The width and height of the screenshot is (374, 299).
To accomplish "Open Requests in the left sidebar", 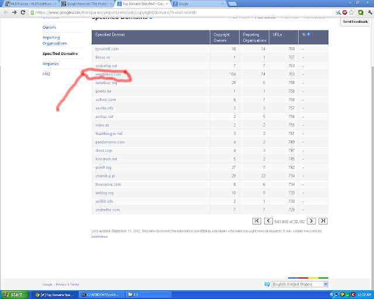I will click(51, 64).
